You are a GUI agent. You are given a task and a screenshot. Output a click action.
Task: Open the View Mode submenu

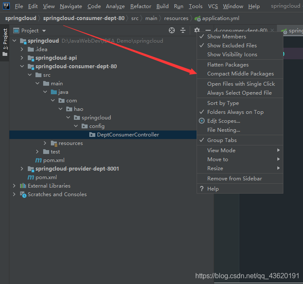point(240,151)
